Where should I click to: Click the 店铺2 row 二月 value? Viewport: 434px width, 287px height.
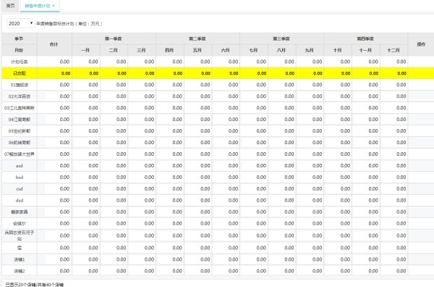[122, 270]
